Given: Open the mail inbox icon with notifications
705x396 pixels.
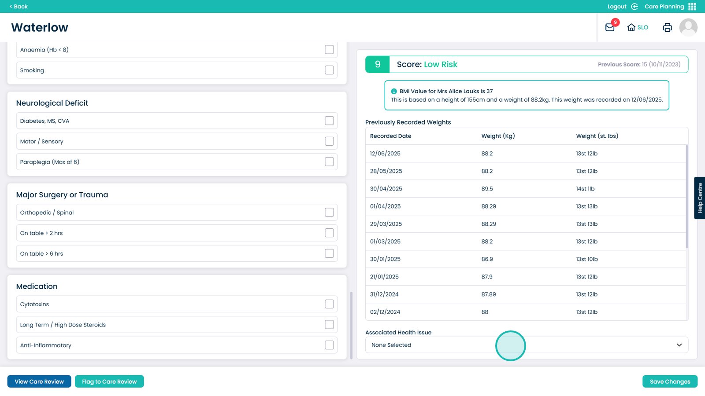Looking at the screenshot, I should click(610, 27).
